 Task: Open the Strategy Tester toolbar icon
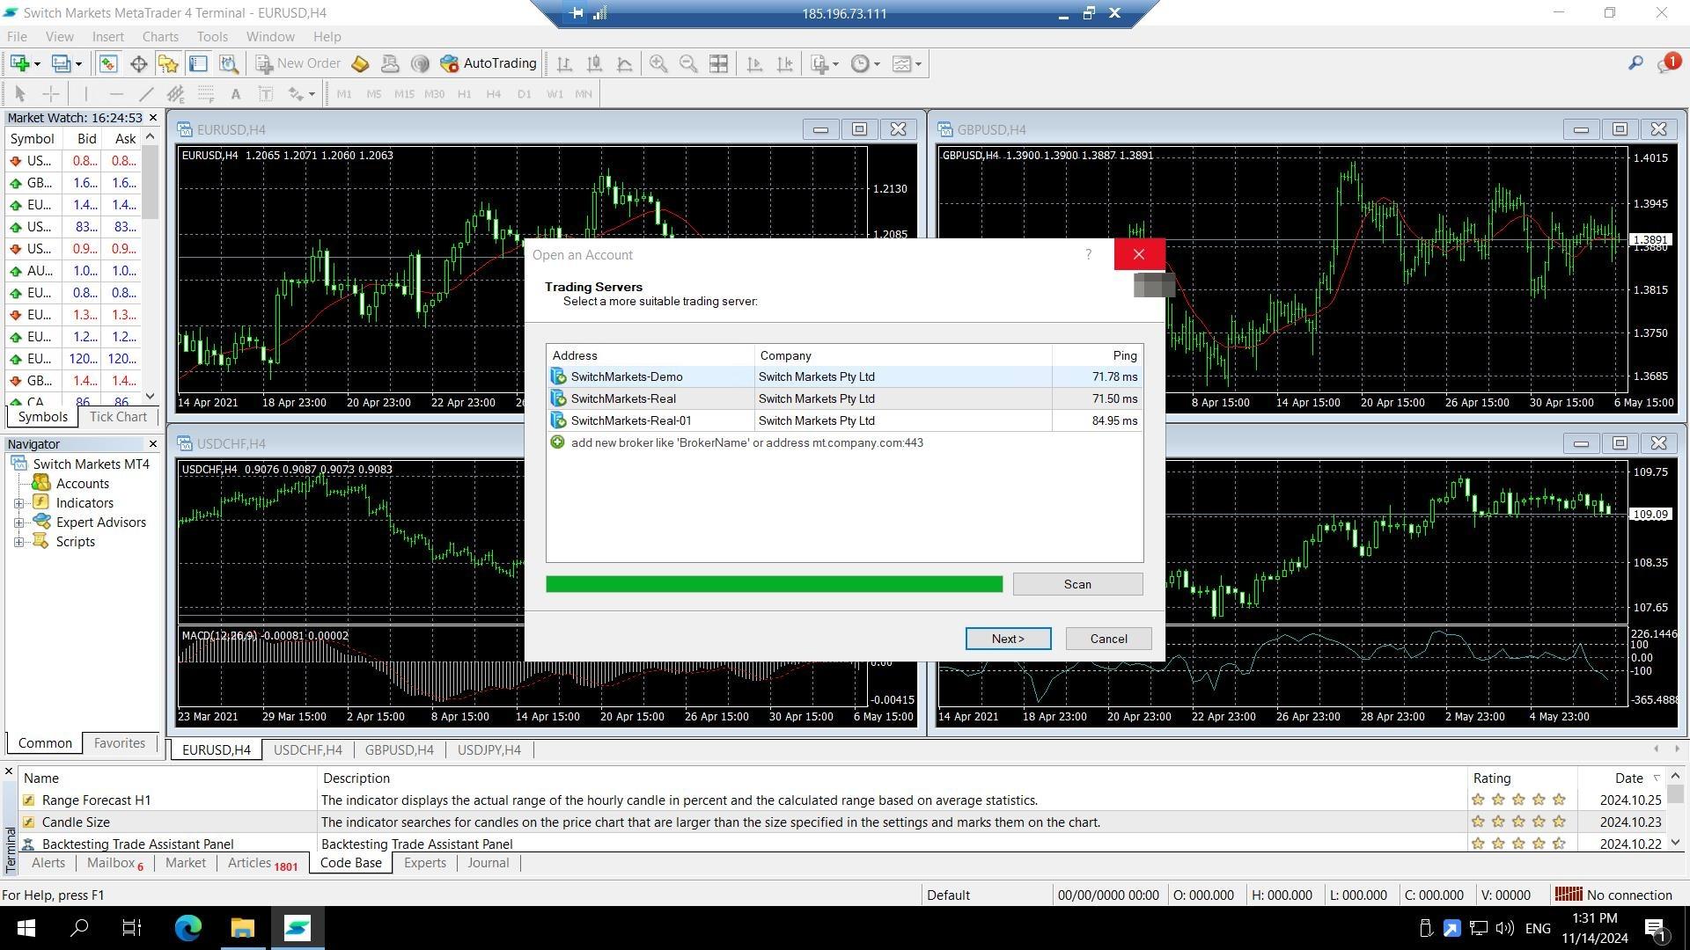click(229, 63)
